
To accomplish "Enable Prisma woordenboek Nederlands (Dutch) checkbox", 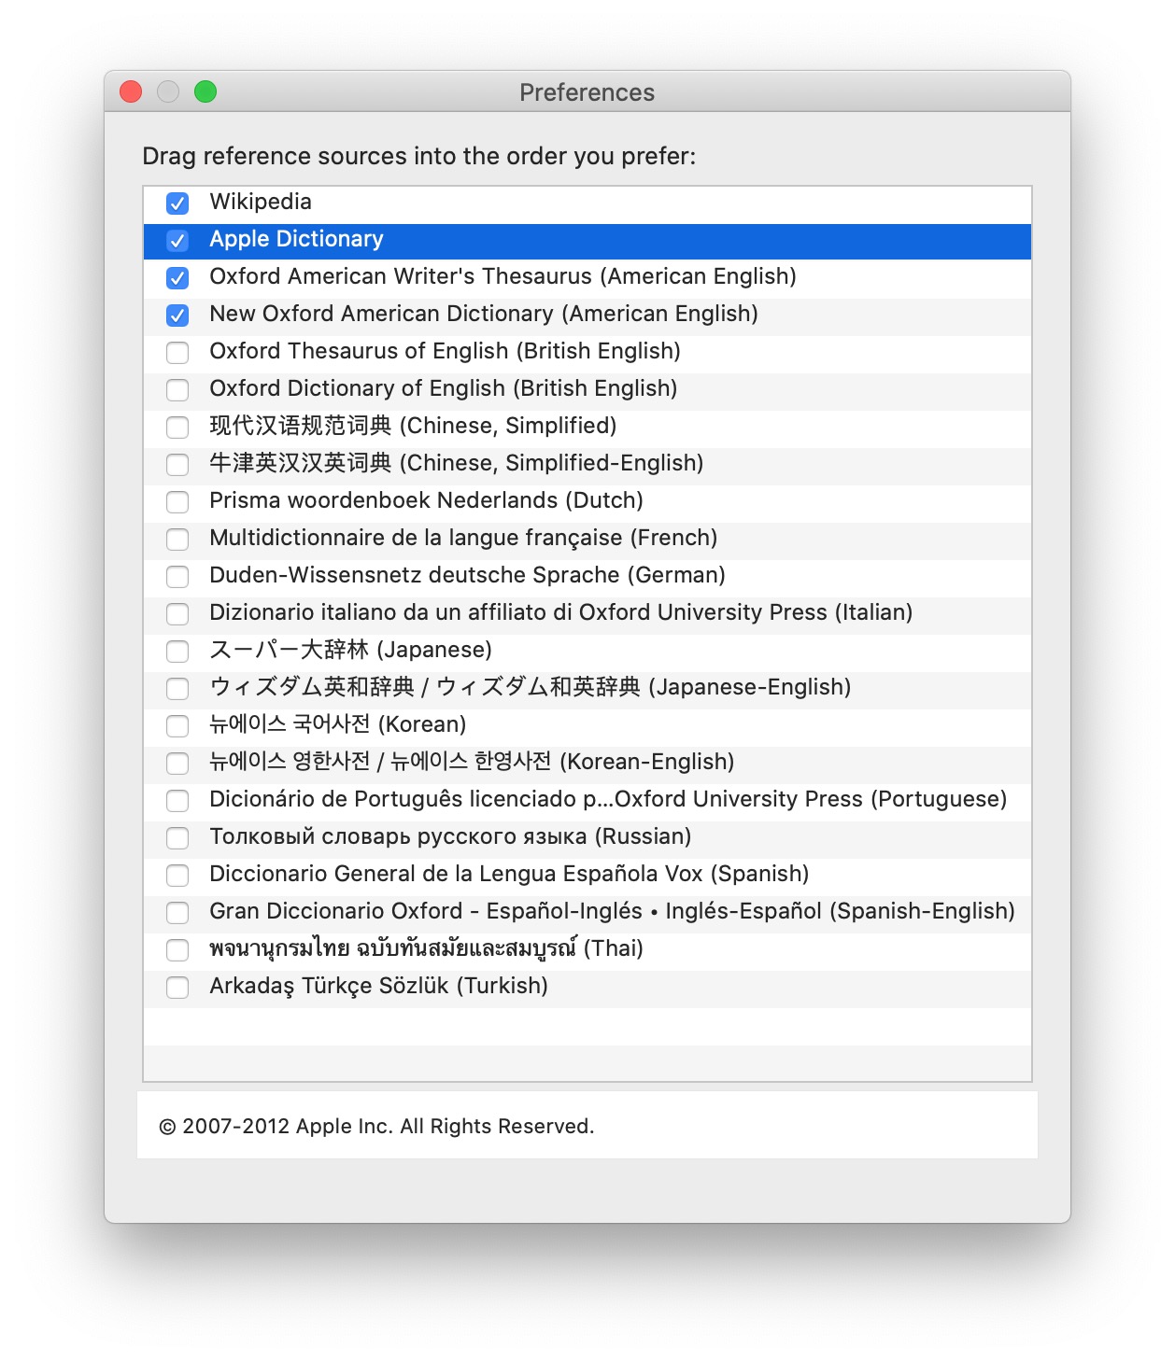I will point(177,501).
